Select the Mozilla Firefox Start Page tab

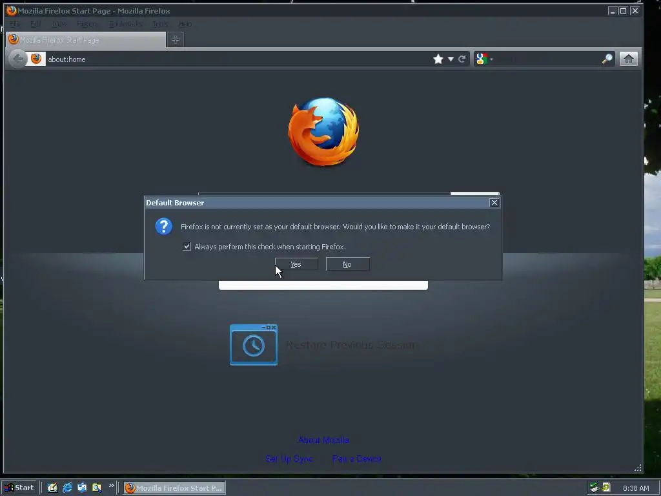click(x=86, y=39)
